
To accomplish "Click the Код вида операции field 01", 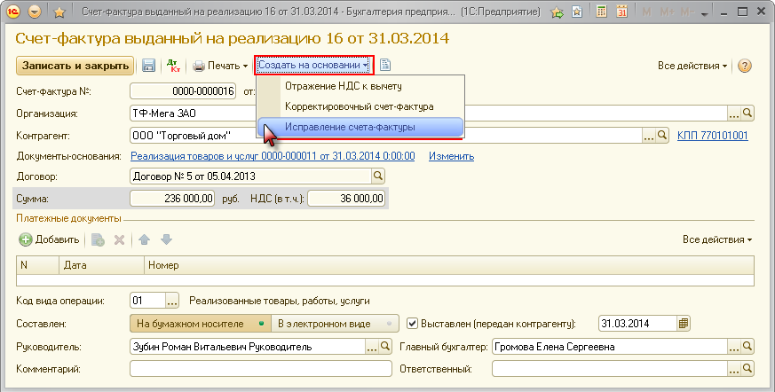I will point(147,301).
